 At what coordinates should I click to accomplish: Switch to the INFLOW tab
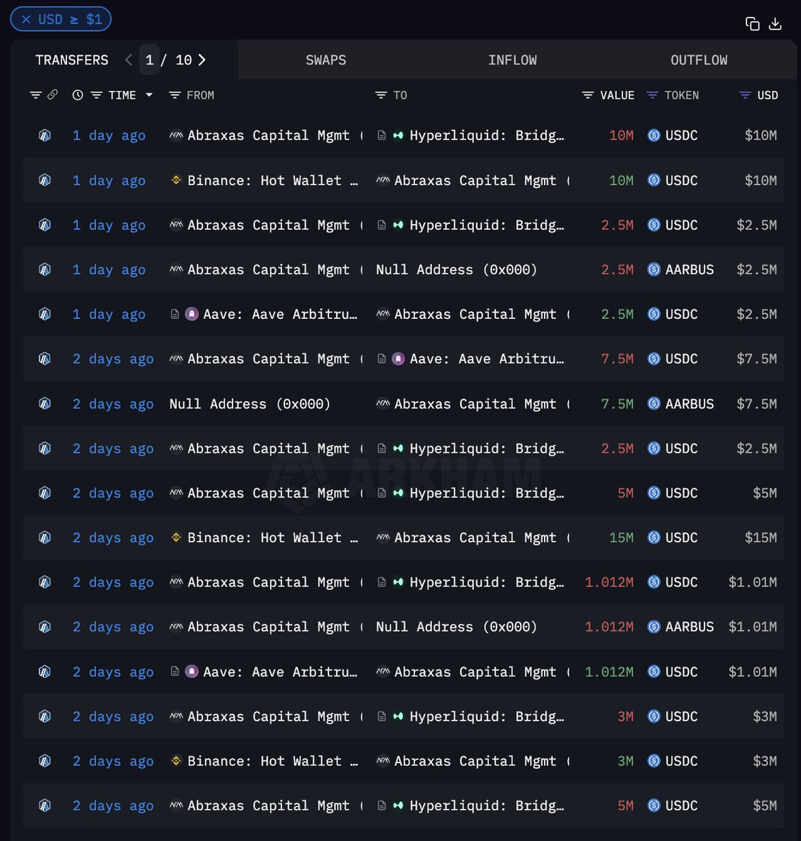tap(513, 60)
